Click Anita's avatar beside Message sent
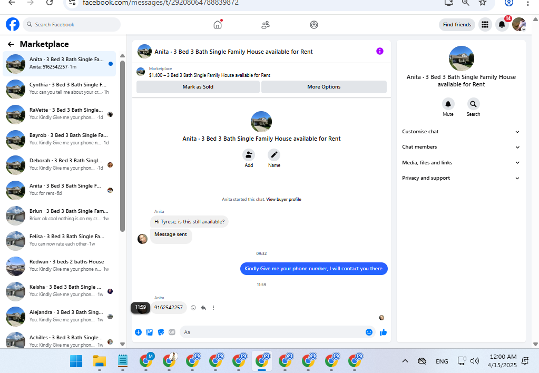This screenshot has width=539, height=373. (142, 239)
